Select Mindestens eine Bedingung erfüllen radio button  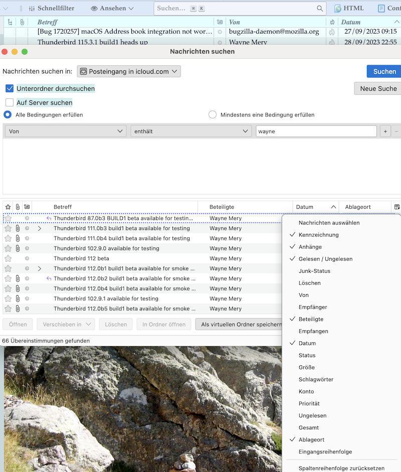point(213,114)
